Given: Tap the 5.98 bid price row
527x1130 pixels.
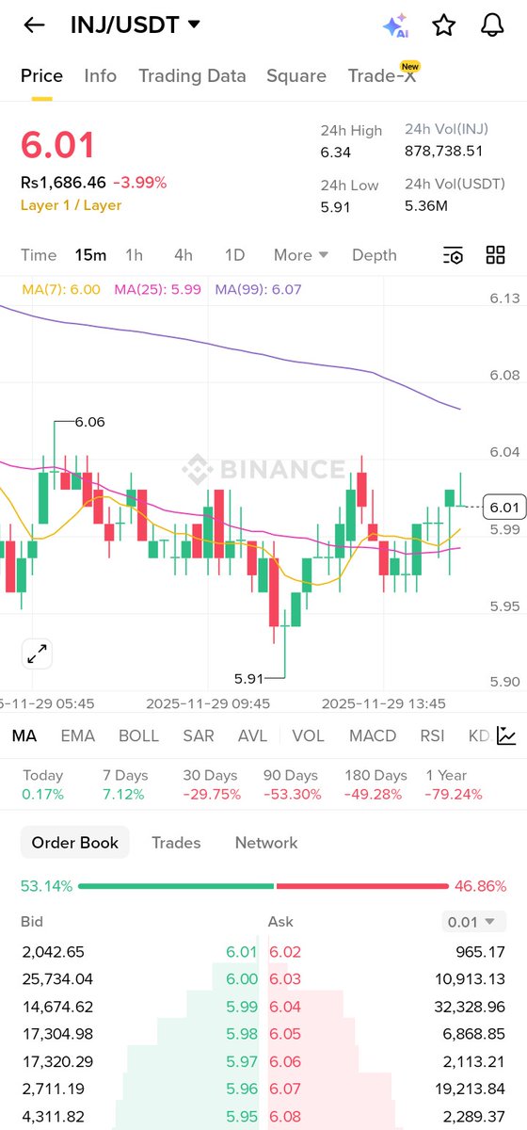Looking at the screenshot, I should click(x=139, y=1034).
